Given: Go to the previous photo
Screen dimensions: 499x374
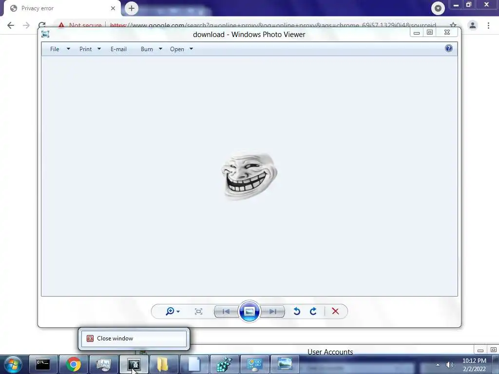Looking at the screenshot, I should [x=226, y=311].
